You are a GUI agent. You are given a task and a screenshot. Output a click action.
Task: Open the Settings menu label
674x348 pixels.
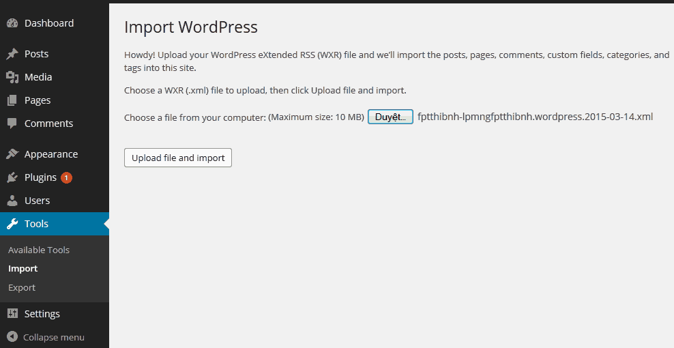[42, 314]
